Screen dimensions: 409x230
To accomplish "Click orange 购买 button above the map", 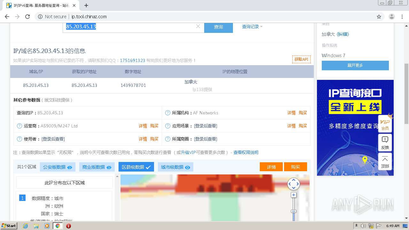I will 296,167.
